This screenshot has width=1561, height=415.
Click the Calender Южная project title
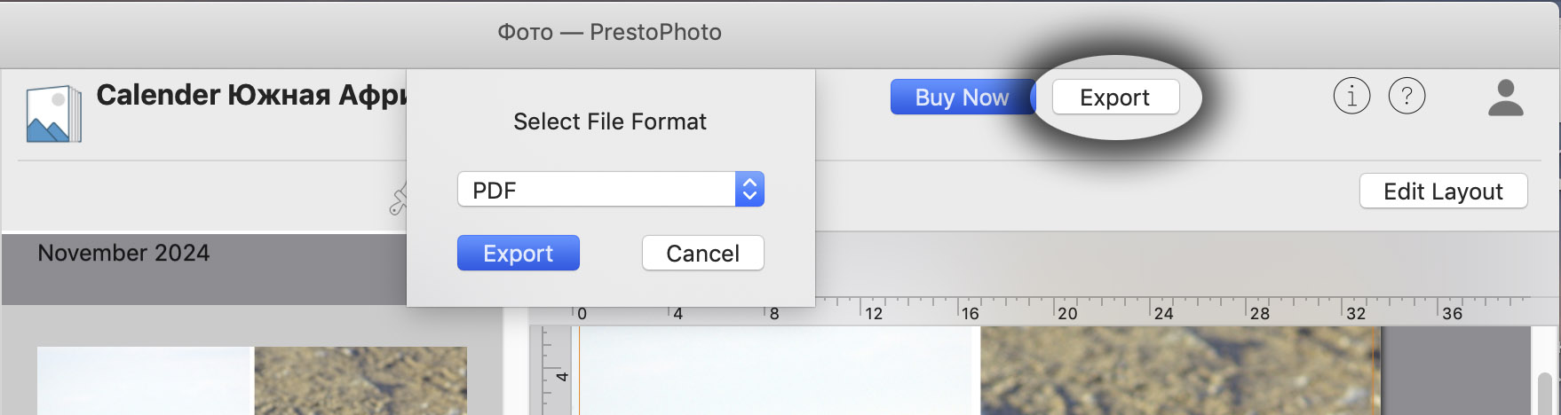[x=251, y=95]
